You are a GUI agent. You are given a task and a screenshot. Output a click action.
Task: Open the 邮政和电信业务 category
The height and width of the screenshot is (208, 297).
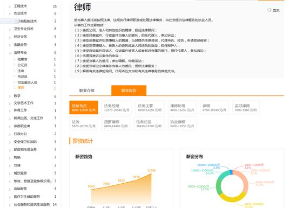tap(25, 149)
